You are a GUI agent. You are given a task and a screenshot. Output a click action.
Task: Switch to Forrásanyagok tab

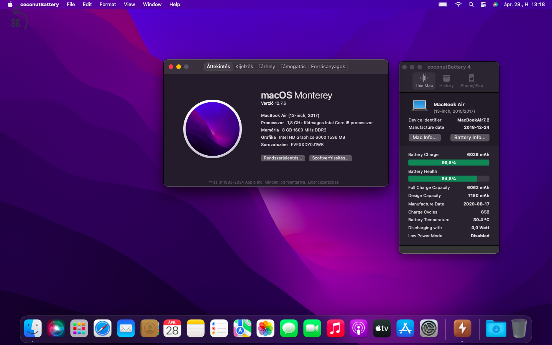328,67
